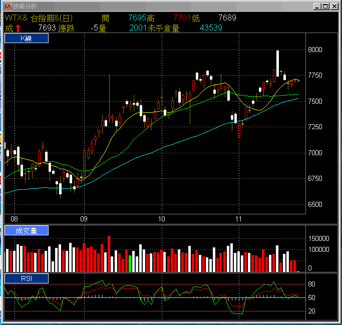Click the month 08 date axis label
This screenshot has height=325, width=342.
pyautogui.click(x=14, y=219)
